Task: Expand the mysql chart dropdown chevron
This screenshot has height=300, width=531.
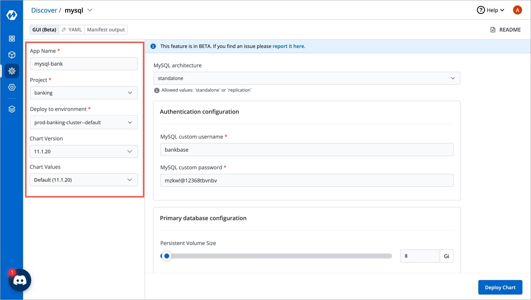Action: click(x=90, y=10)
